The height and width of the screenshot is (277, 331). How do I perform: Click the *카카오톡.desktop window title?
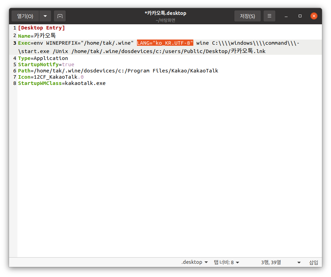pos(165,13)
